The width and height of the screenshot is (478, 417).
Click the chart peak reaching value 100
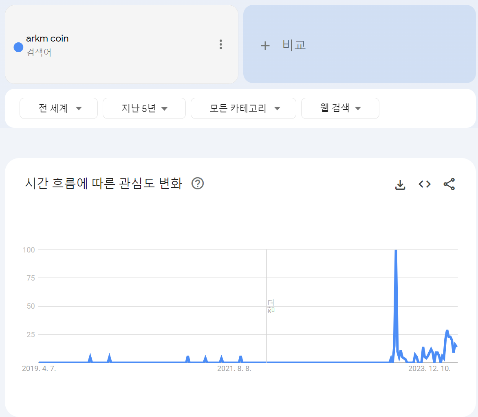click(x=395, y=250)
